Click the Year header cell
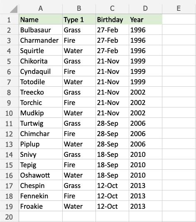196x222 pixels. 146,19
